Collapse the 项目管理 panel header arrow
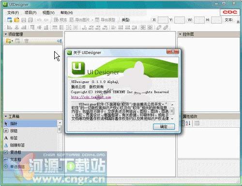The height and width of the screenshot is (186, 242). coord(6,34)
